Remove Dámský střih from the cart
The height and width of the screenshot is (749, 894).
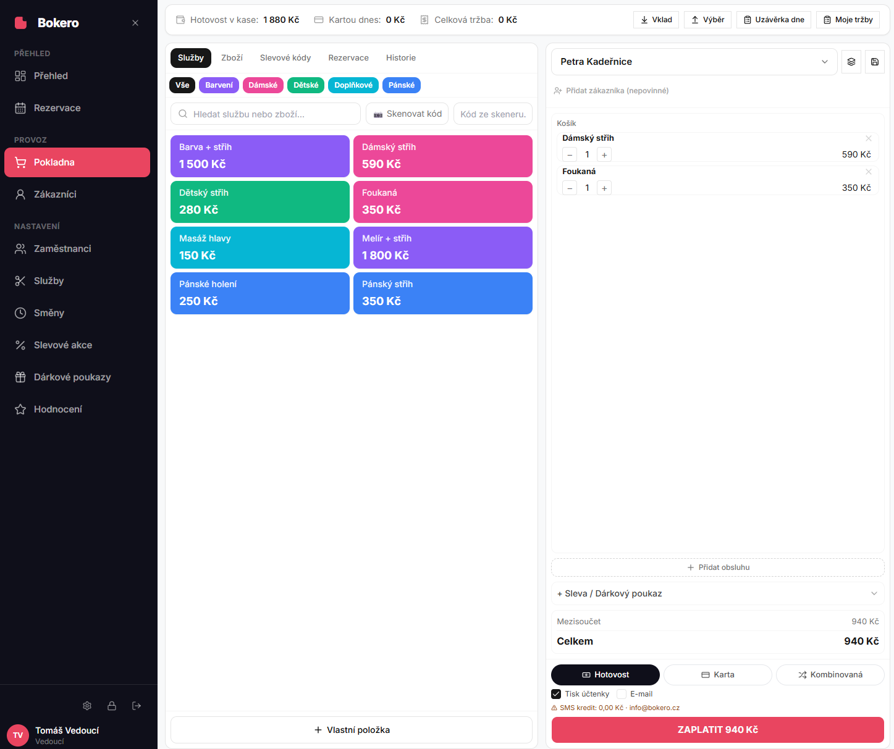pyautogui.click(x=869, y=138)
